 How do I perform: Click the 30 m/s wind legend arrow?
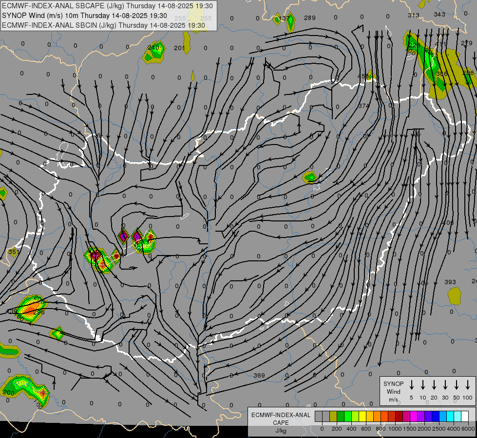[x=445, y=385]
